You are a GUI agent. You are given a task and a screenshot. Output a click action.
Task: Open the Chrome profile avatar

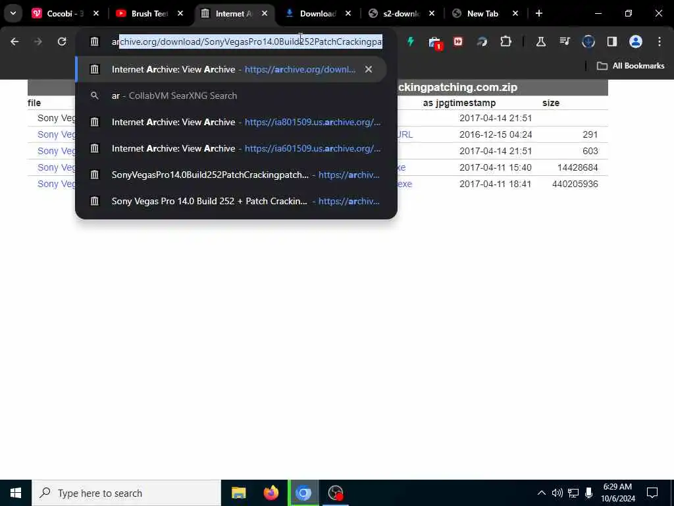tap(635, 42)
